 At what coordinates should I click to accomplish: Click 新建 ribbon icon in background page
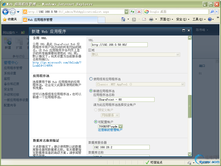click(8, 43)
